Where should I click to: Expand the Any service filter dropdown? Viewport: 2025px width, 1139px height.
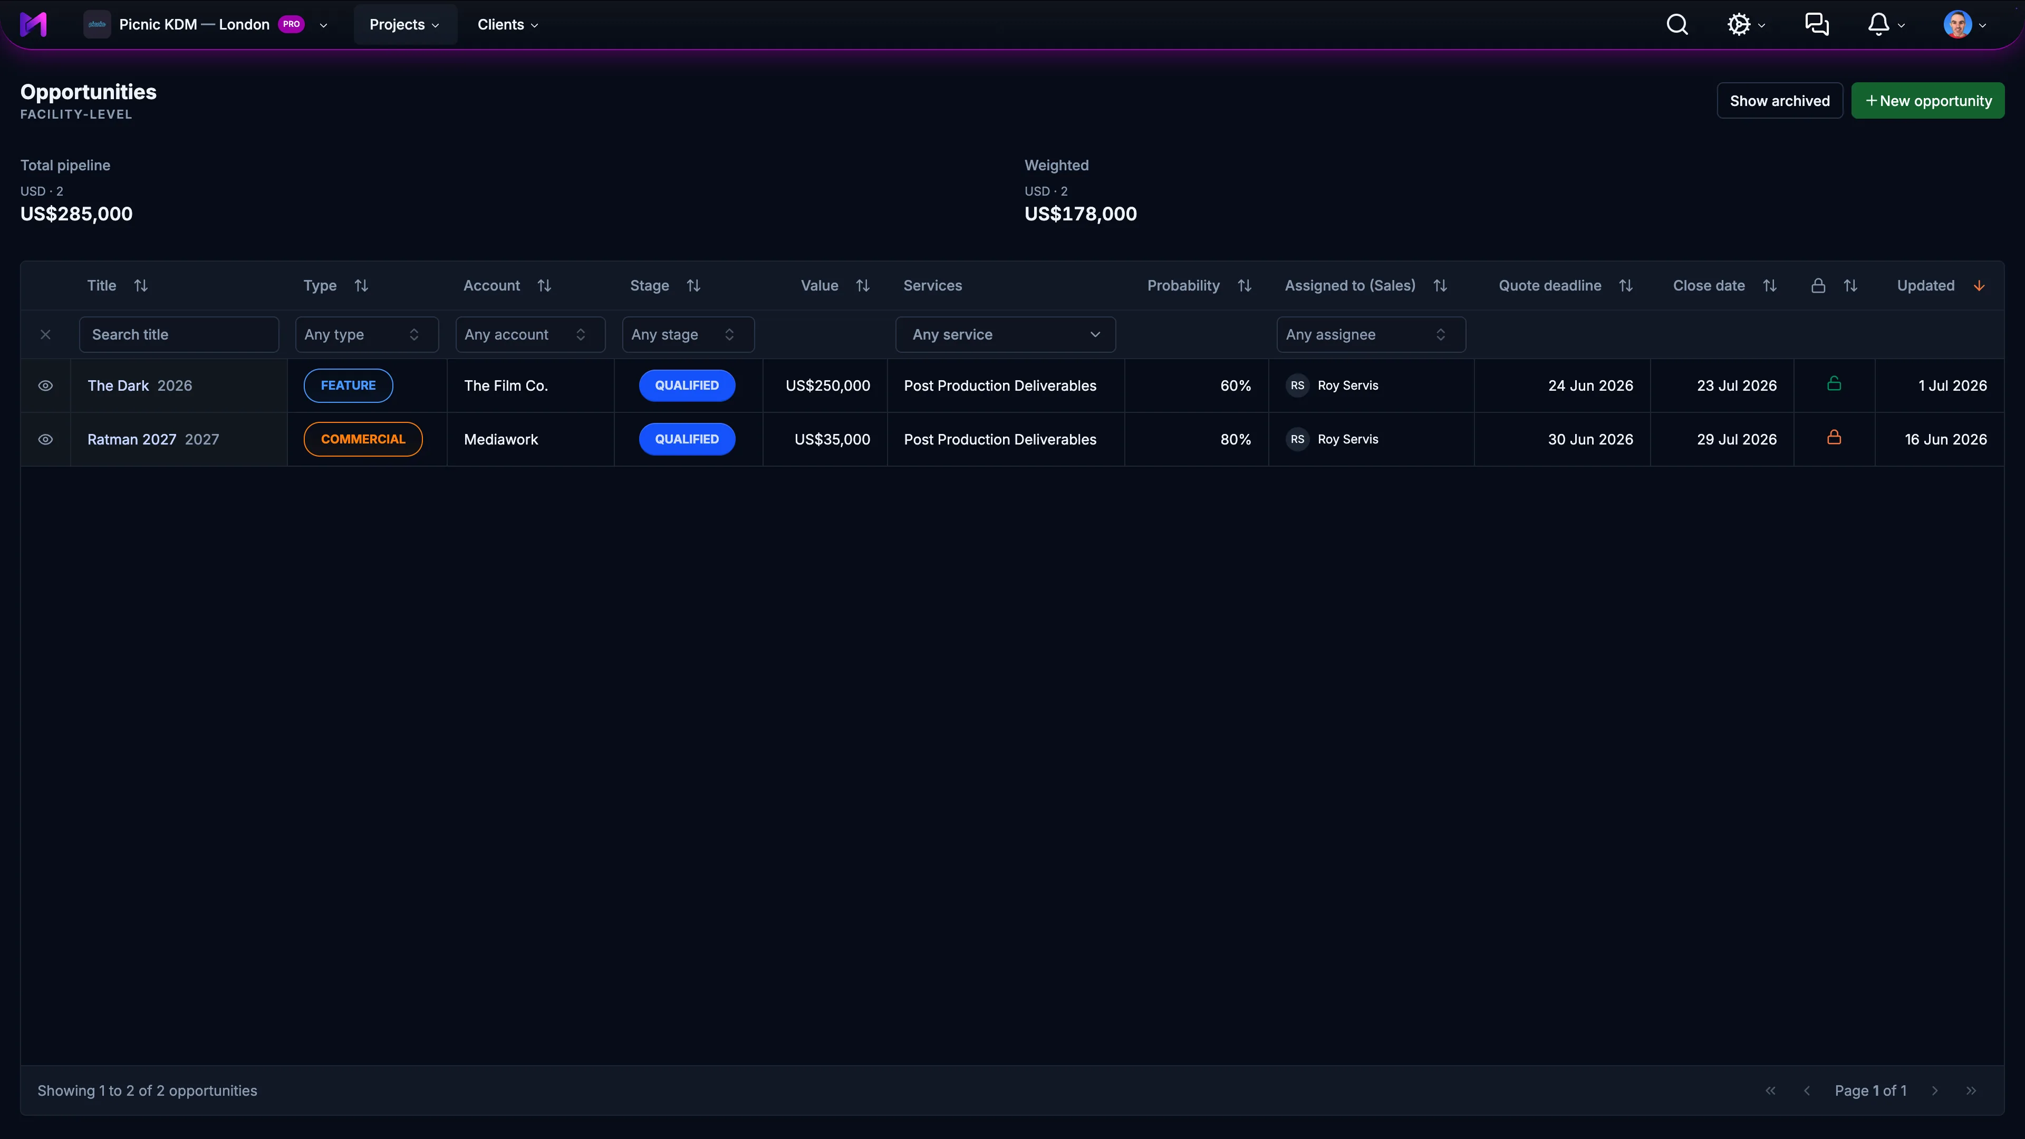coord(1006,335)
